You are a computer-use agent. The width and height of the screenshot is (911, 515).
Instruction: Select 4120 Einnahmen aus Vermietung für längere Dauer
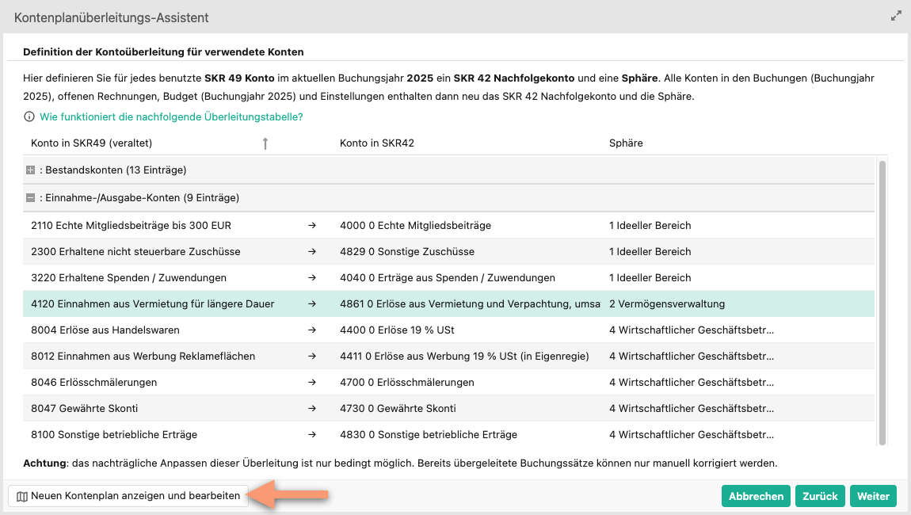[x=153, y=304]
